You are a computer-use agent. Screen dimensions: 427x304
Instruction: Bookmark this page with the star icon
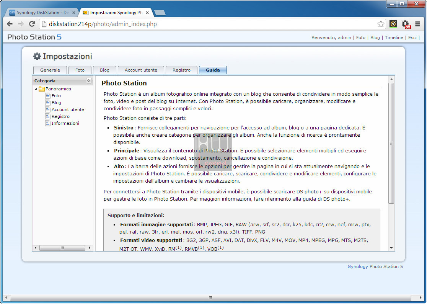coord(381,24)
